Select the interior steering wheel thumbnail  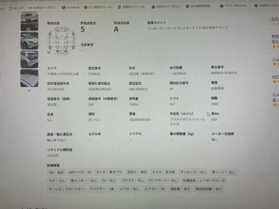coord(29,22)
